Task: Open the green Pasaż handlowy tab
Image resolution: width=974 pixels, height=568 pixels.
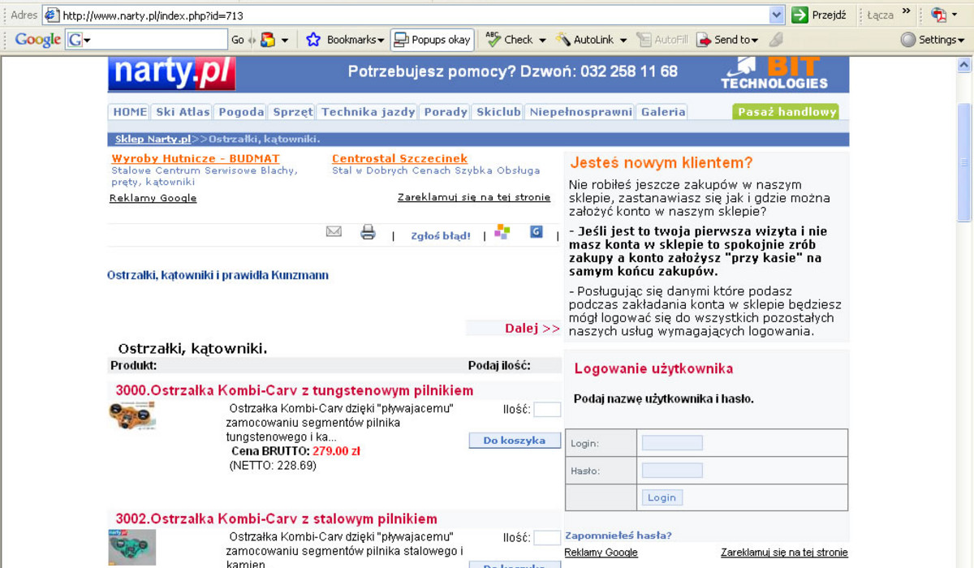Action: tap(785, 112)
